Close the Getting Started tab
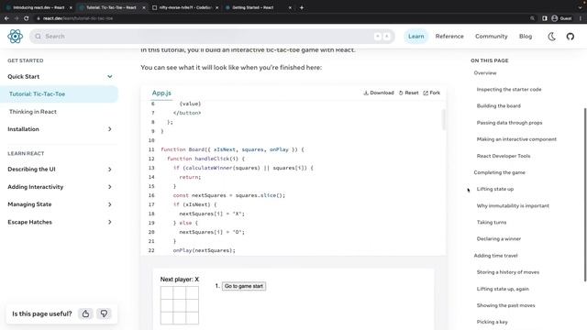This screenshot has width=587, height=330. 290,7
